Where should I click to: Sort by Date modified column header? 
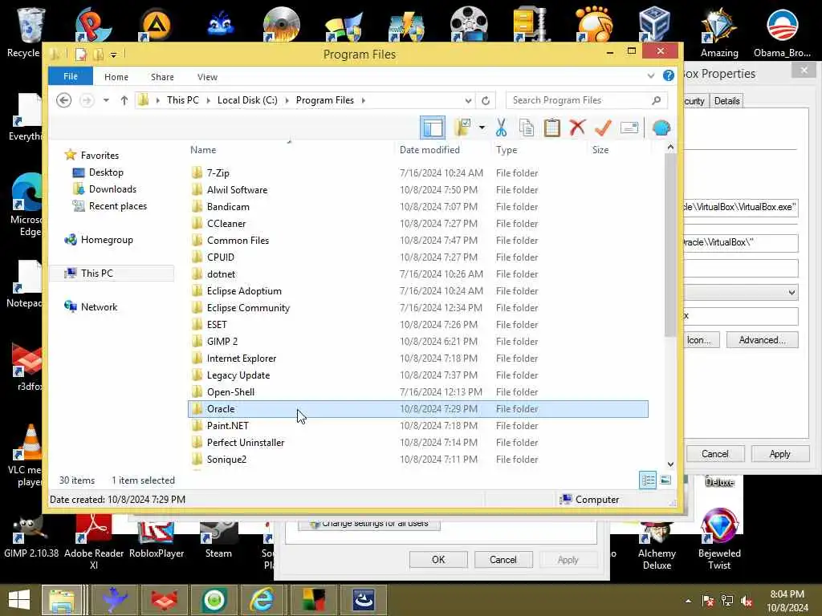coord(429,150)
